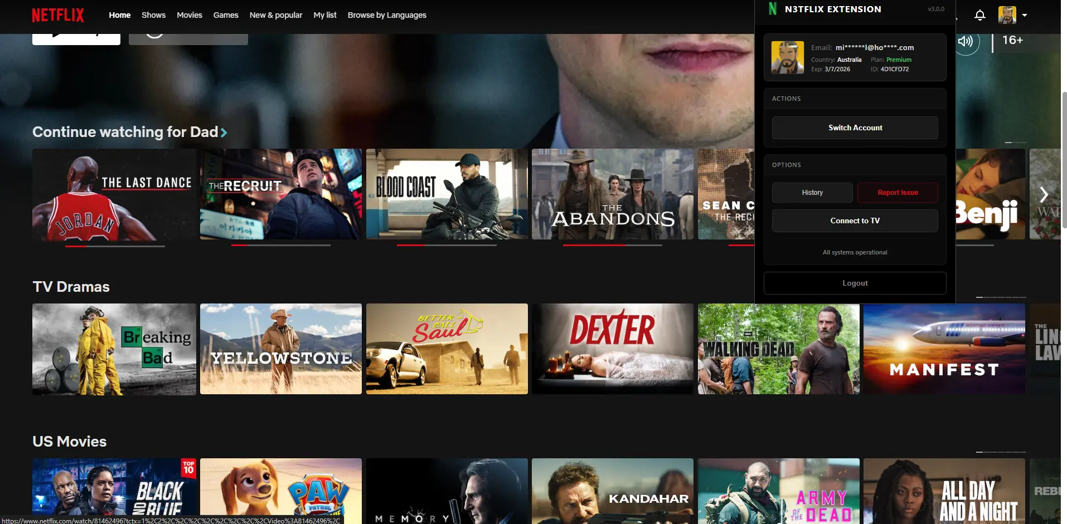Open the Movies menu item
The image size is (1067, 524).
click(190, 15)
